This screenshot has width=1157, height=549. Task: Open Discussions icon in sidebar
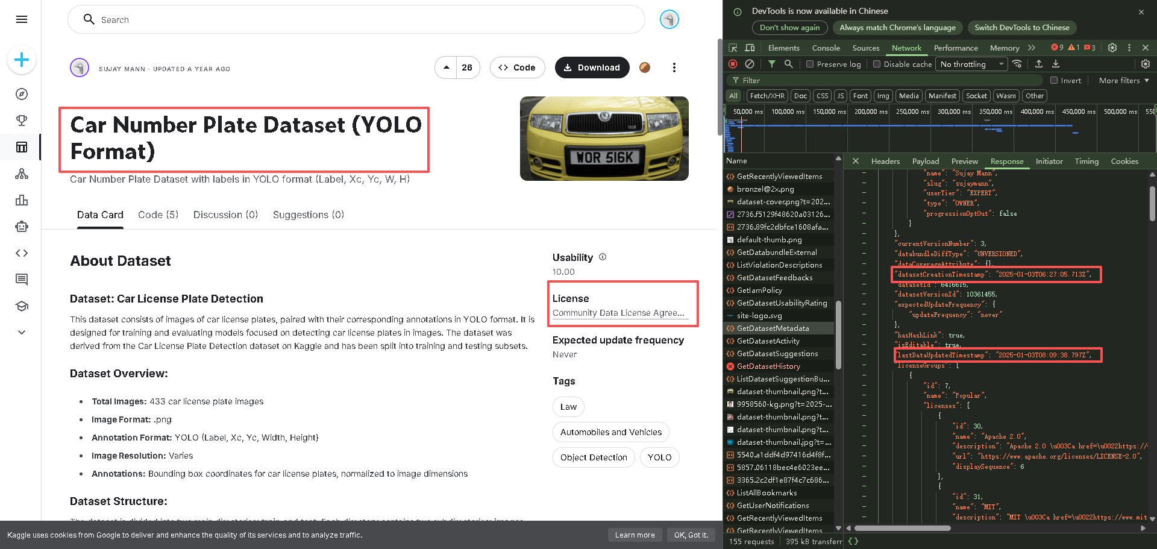[22, 280]
